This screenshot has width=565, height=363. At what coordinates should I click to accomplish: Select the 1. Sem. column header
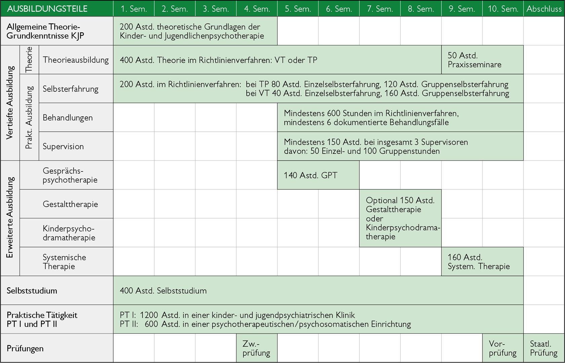coord(134,9)
